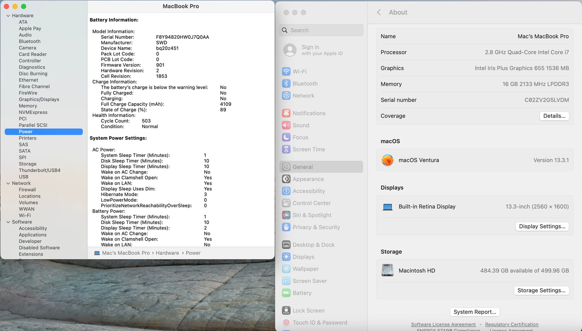Open the Software License Agreement link

click(x=443, y=324)
